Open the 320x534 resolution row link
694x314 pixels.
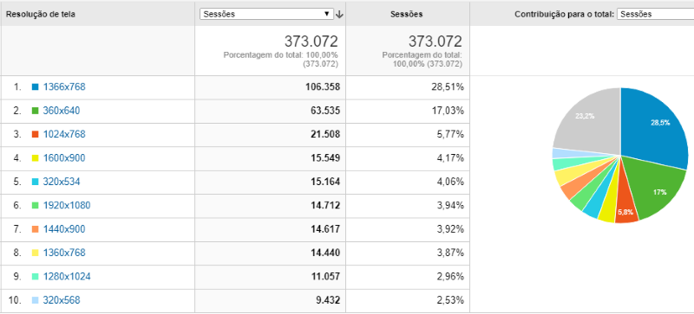click(62, 182)
